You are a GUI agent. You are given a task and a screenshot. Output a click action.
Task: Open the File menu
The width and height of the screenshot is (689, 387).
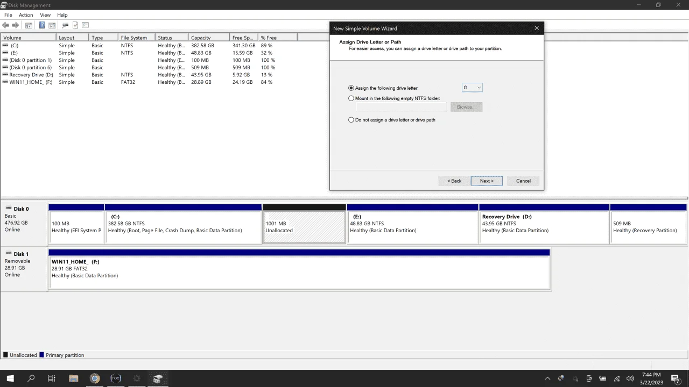[8, 15]
